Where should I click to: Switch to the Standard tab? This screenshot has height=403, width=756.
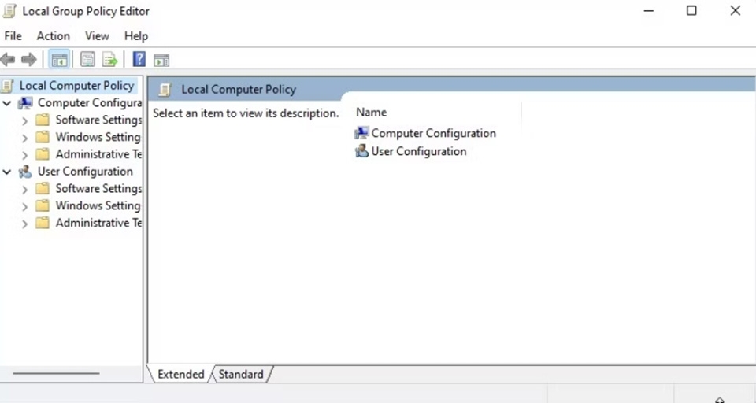(x=241, y=374)
